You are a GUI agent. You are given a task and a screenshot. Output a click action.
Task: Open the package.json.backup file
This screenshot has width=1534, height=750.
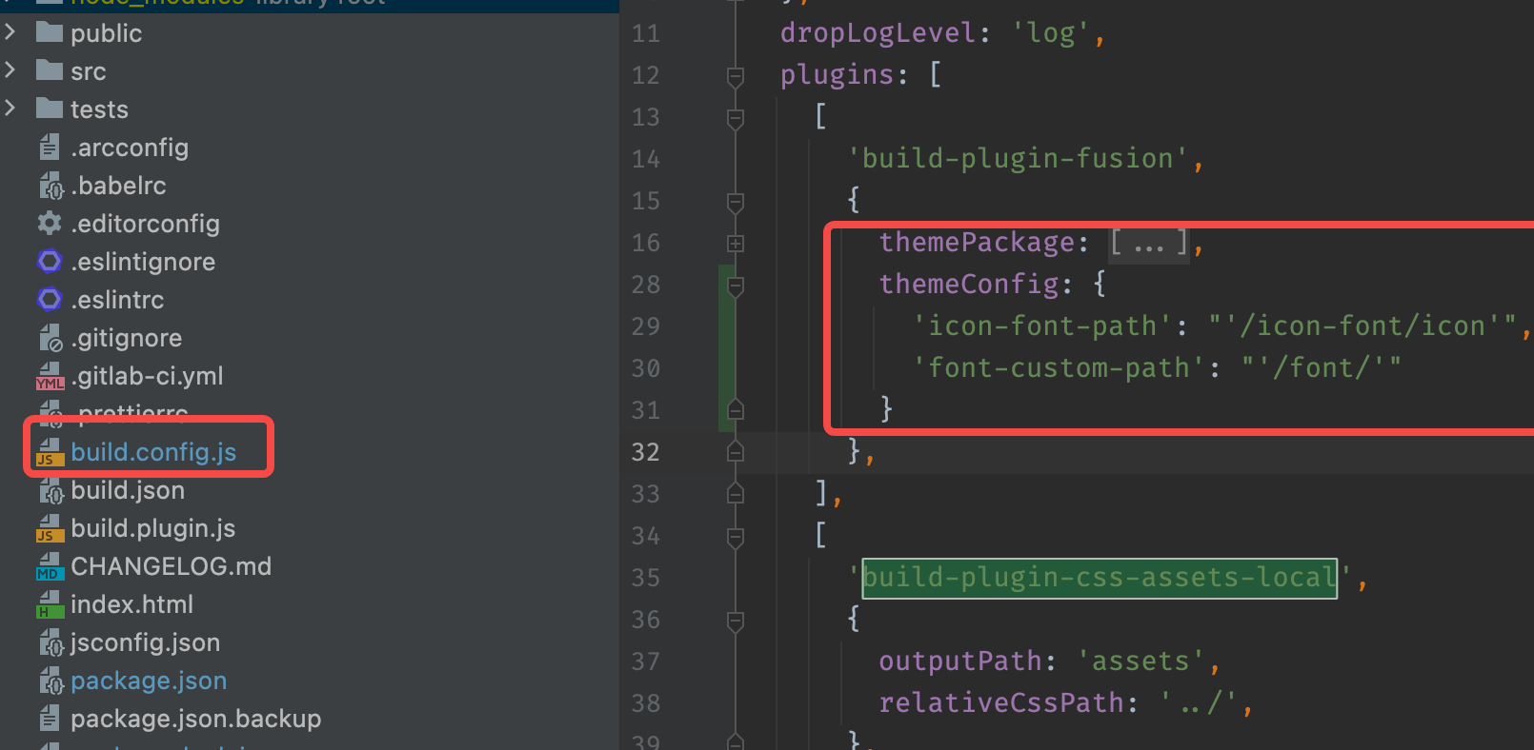coord(195,719)
